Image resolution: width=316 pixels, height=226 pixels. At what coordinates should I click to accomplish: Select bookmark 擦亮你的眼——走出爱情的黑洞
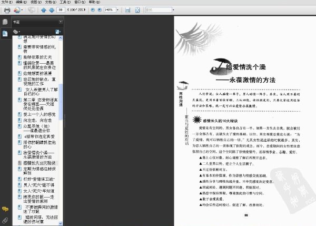pos(38,199)
